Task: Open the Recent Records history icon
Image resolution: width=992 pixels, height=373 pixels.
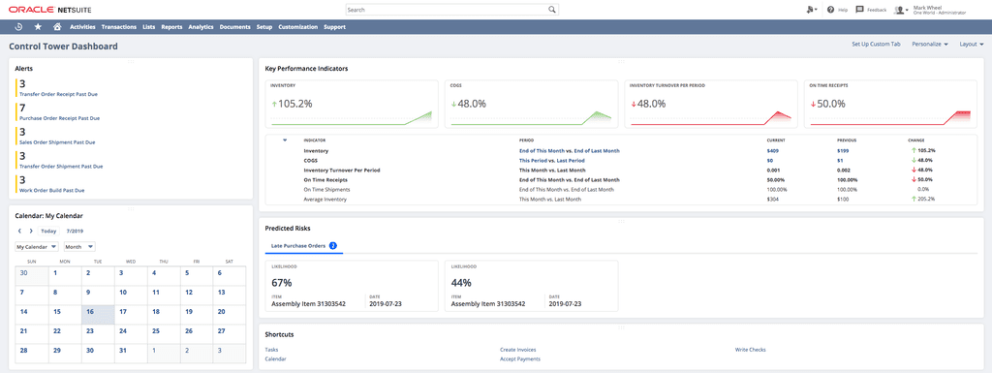Action: tap(18, 27)
